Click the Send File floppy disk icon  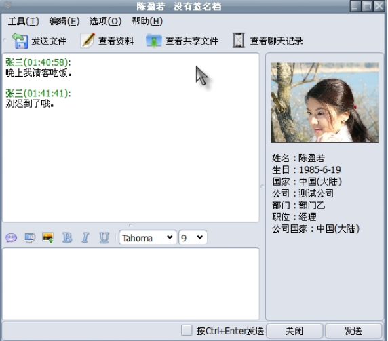(20, 41)
